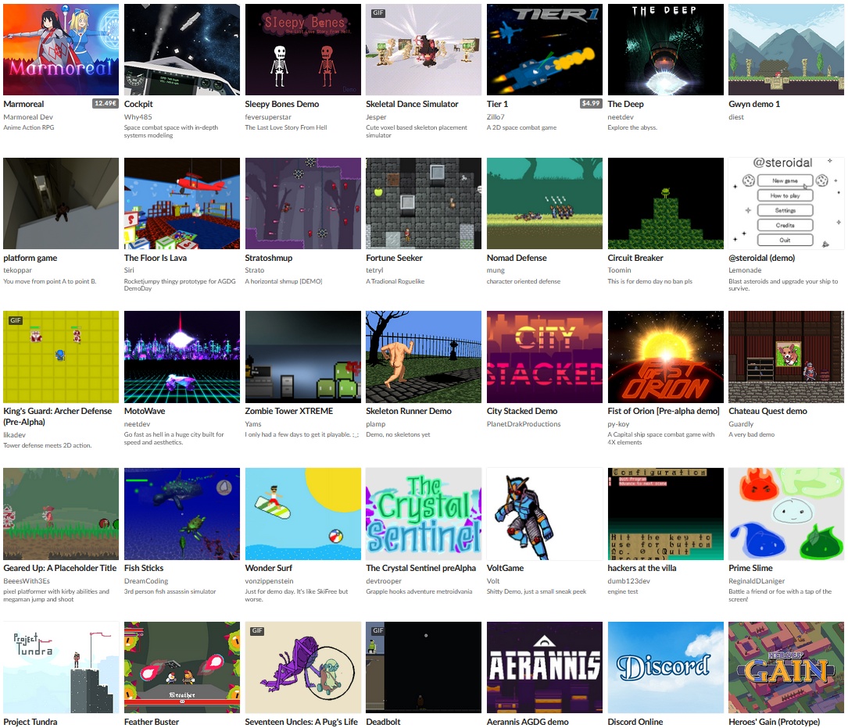Image resolution: width=848 pixels, height=728 pixels.
Task: Open the Sleepy Bones Demo cover image
Action: [x=303, y=50]
